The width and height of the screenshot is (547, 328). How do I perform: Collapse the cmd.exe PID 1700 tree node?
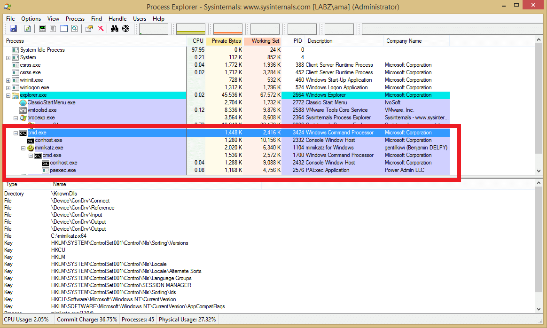pyautogui.click(x=31, y=156)
